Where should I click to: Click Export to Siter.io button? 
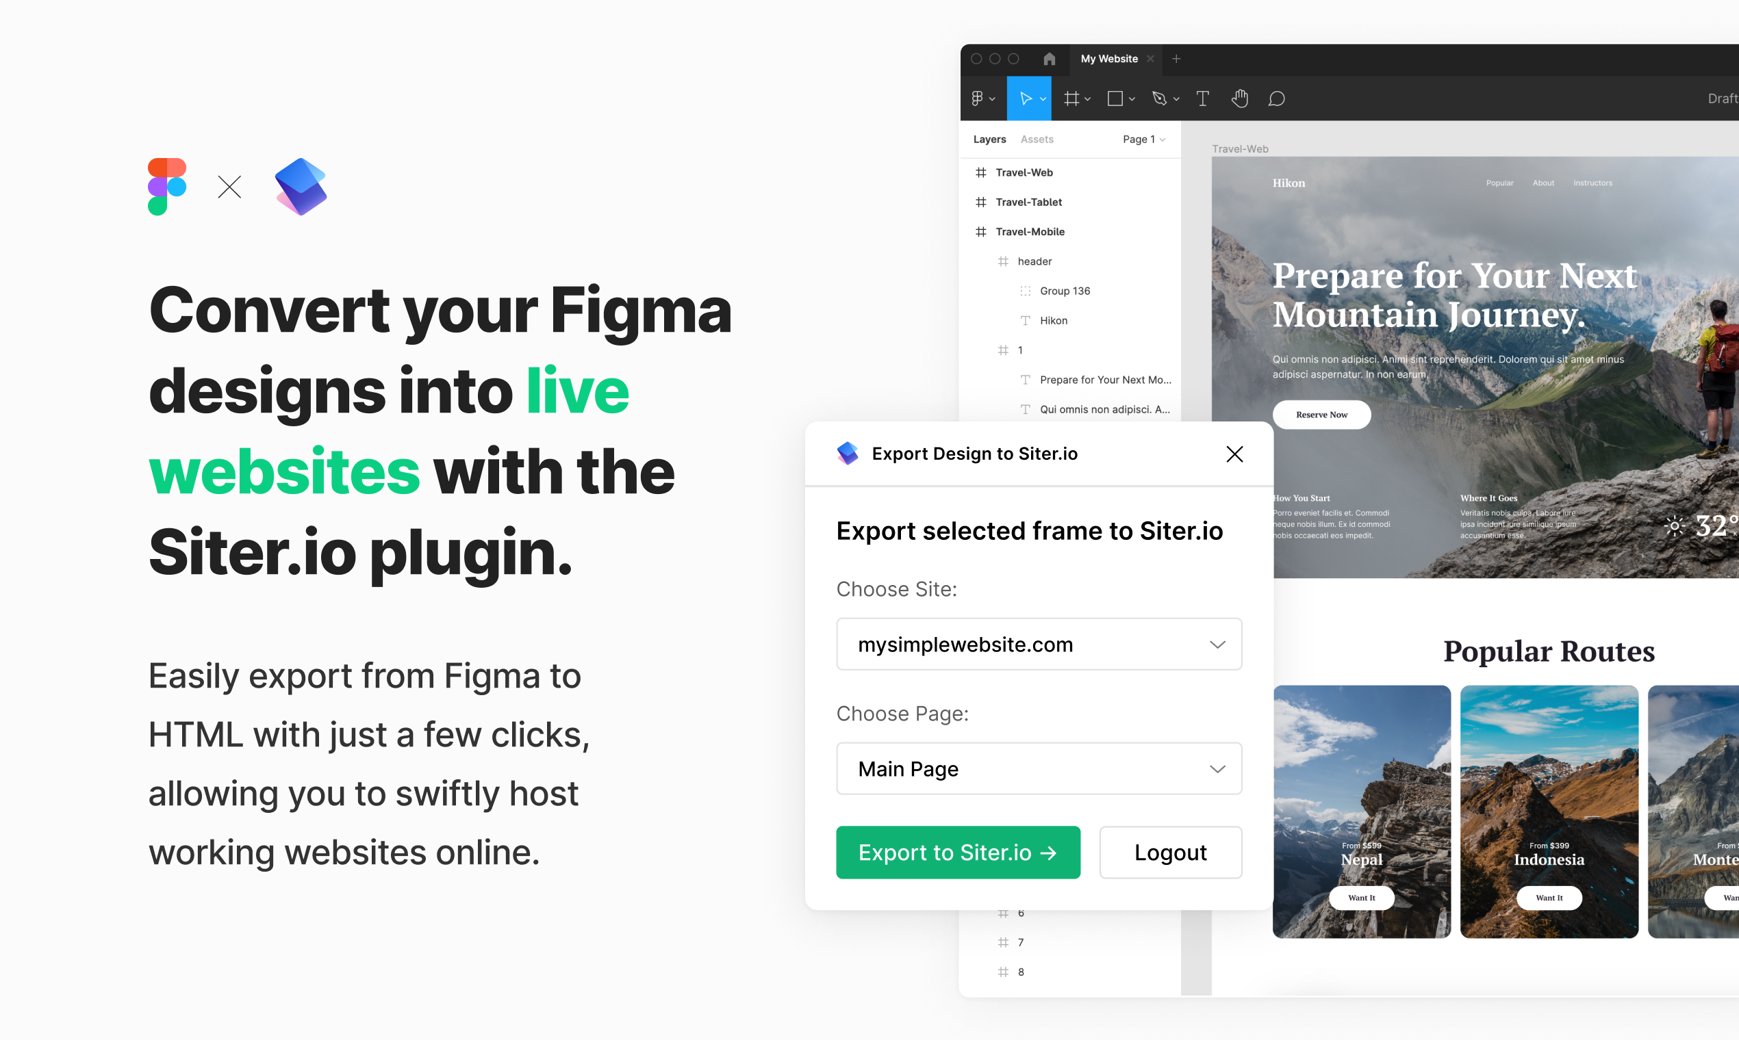coord(959,853)
